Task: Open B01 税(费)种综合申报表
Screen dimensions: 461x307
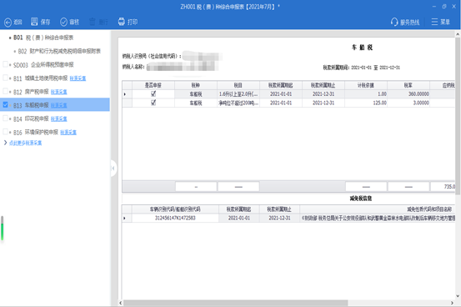Action: click(43, 38)
